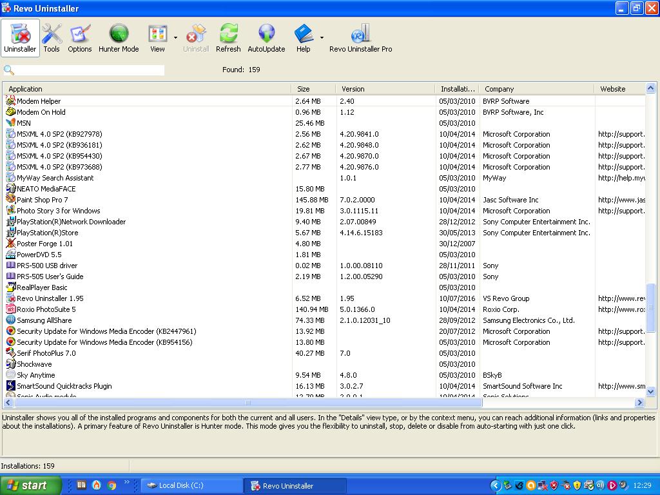The height and width of the screenshot is (495, 660).
Task: Click the horizontal scroll right arrow
Action: (639, 402)
